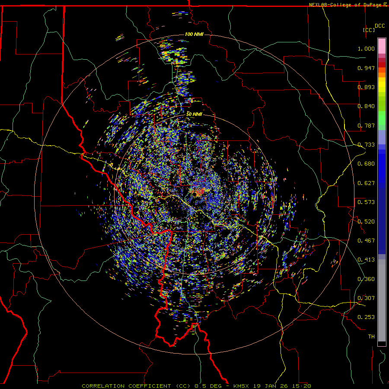Pick the red segment of the color bar
Image resolution: width=389 pixels, height=389 pixels.
pos(382,65)
